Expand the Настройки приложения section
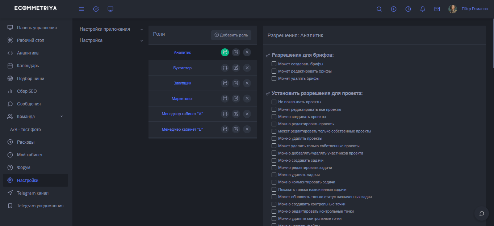Image resolution: width=494 pixels, height=226 pixels. tap(111, 29)
